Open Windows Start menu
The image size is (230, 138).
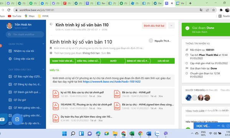click(64, 133)
